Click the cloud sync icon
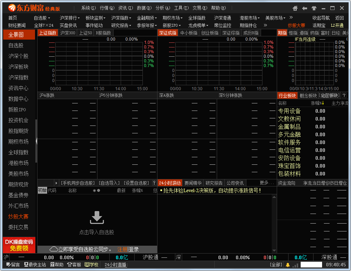Image resolution: width=351 pixels, height=271 pixels. point(54,249)
